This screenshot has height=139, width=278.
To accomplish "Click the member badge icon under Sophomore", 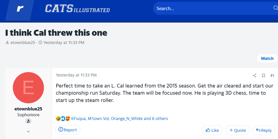I will [x=28, y=121].
